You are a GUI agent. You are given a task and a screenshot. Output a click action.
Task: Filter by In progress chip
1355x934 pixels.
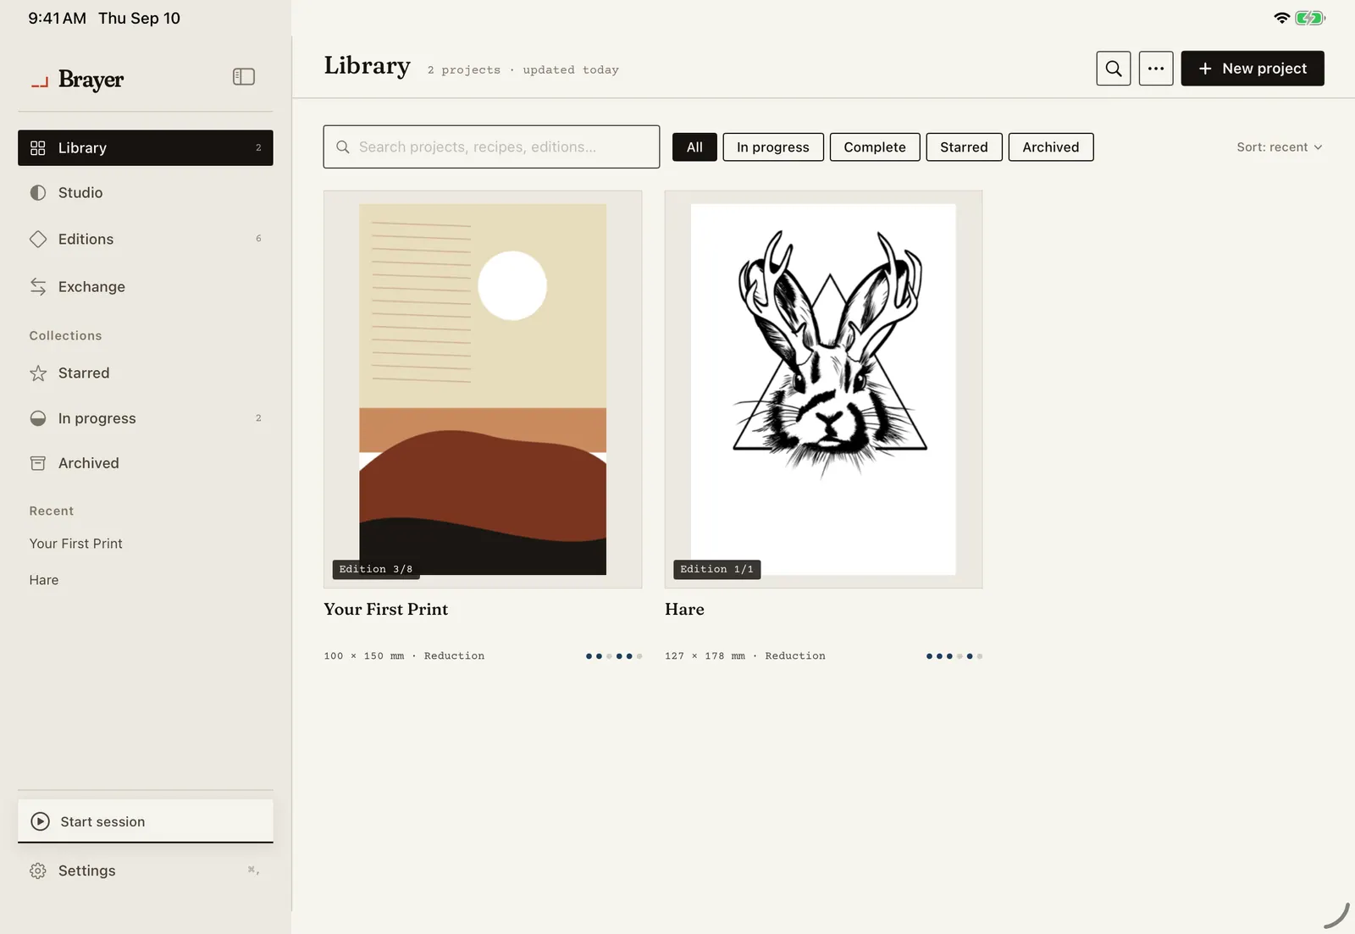(x=773, y=147)
